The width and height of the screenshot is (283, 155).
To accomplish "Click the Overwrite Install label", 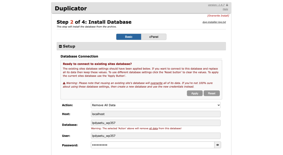I will [x=218, y=16].
